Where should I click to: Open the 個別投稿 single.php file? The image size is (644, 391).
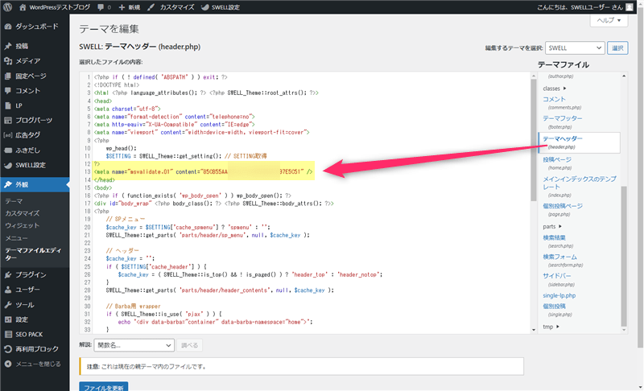pyautogui.click(x=554, y=306)
